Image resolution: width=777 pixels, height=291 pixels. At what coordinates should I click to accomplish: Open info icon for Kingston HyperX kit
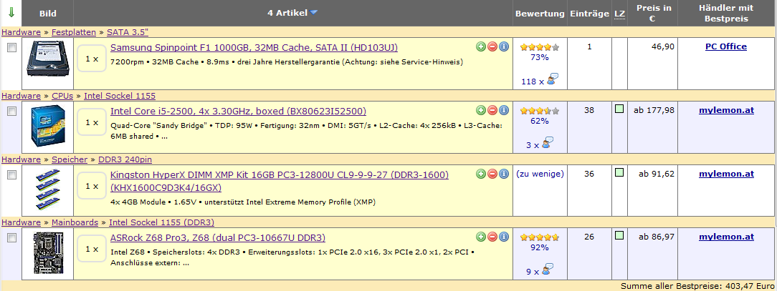(504, 174)
